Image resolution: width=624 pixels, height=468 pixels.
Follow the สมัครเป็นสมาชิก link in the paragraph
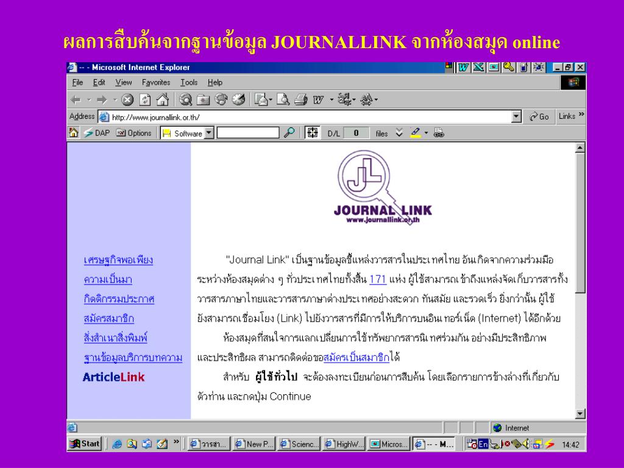pyautogui.click(x=356, y=357)
